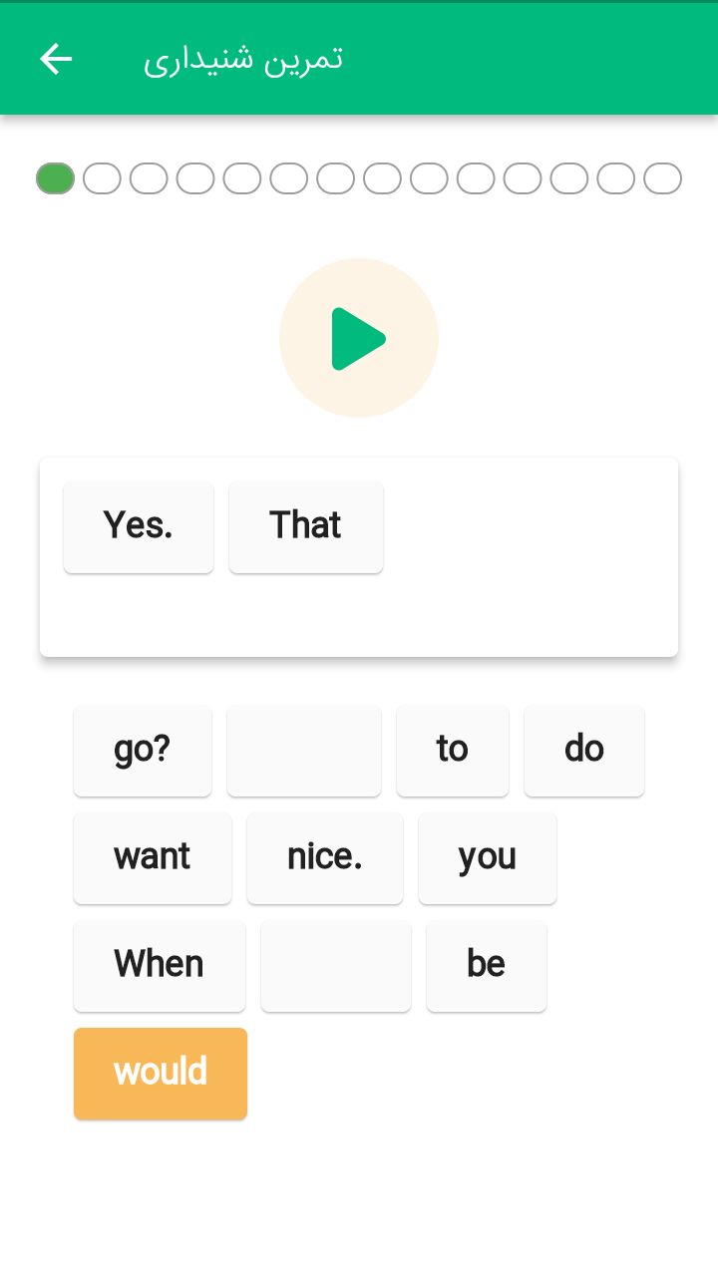Select the "you" word tile
This screenshot has height=1276, width=718.
(488, 857)
